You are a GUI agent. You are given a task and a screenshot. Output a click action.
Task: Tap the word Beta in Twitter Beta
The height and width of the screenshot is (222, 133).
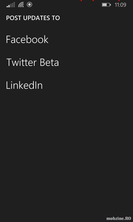coord(49,62)
